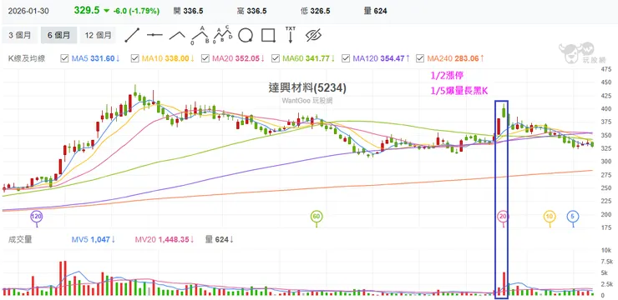
Task: Switch to the 3 個月 range tab
Action: tap(20, 35)
